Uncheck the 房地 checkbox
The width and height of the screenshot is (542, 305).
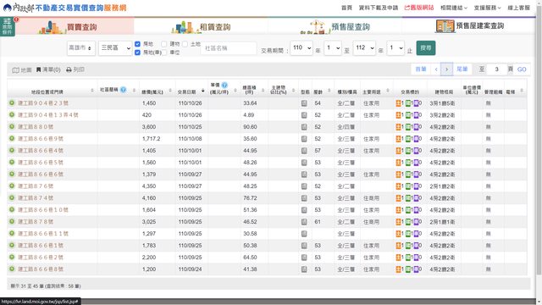tap(137, 44)
